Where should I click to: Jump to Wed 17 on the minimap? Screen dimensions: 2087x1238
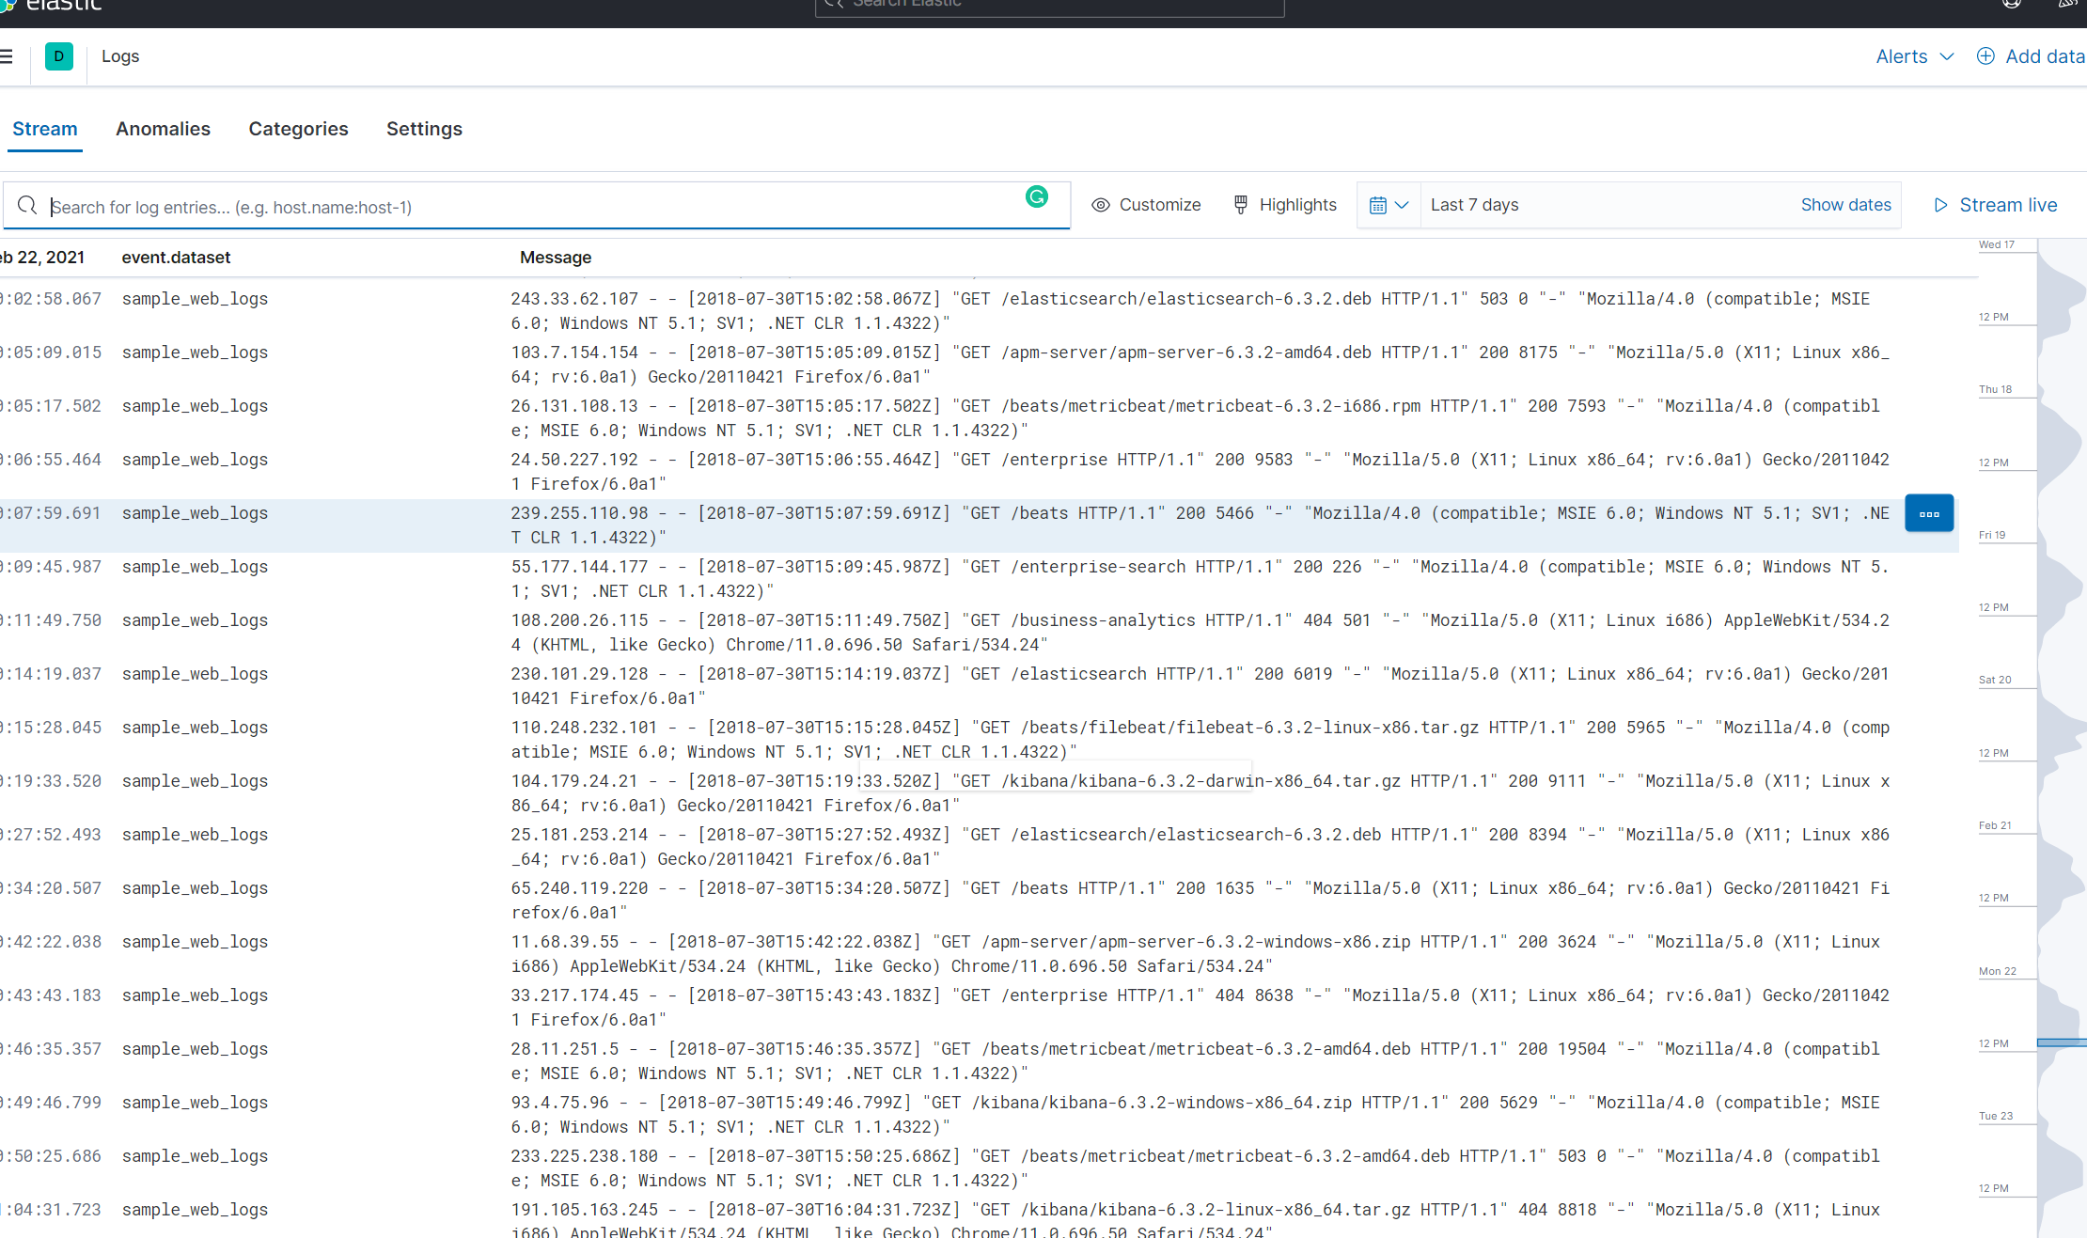click(1996, 244)
